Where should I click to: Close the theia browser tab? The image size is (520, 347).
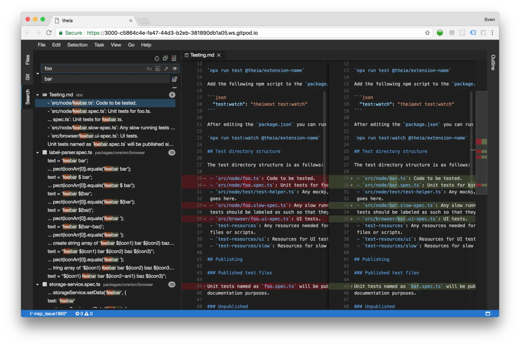tap(131, 21)
